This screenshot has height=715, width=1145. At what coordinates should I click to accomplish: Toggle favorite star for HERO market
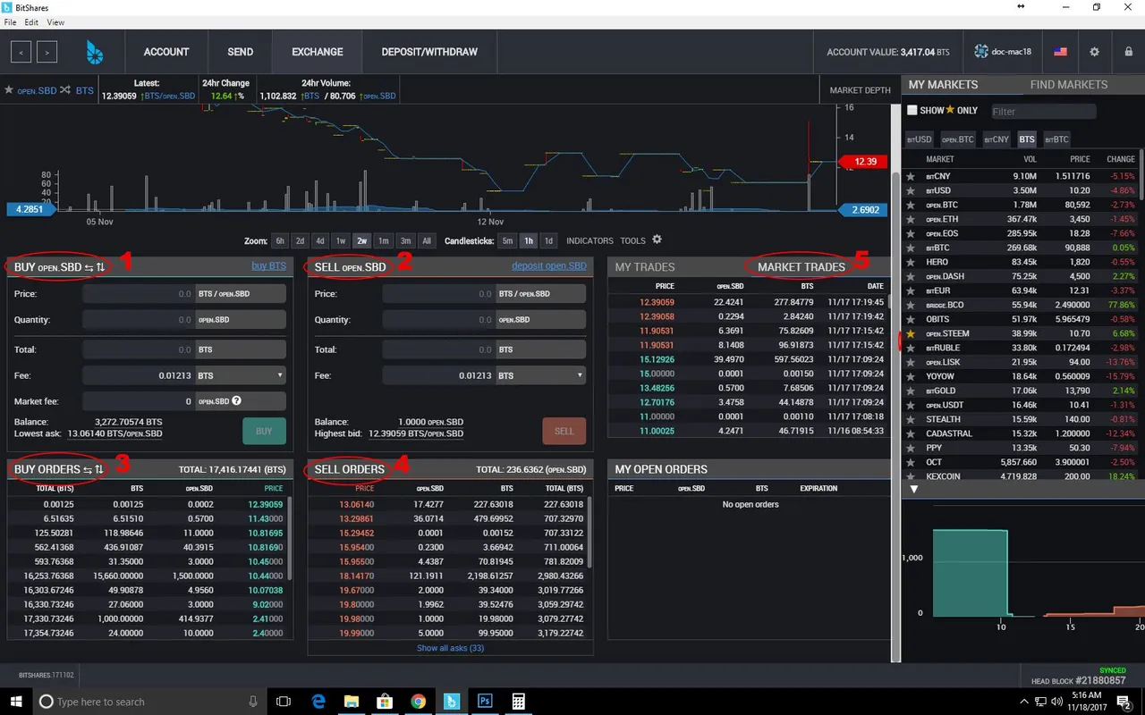coord(911,262)
